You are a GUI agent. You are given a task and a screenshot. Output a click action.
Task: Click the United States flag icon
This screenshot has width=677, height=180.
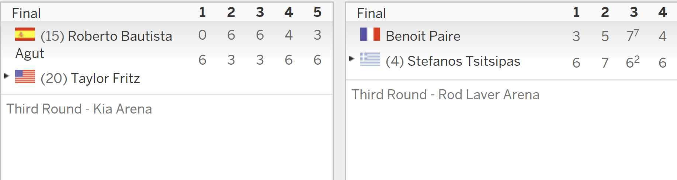point(25,76)
